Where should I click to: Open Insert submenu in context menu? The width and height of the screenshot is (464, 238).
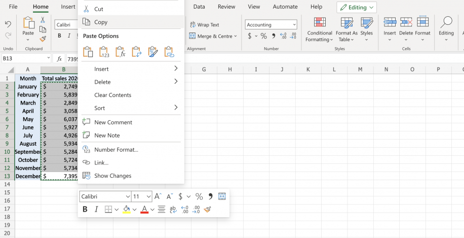point(132,69)
